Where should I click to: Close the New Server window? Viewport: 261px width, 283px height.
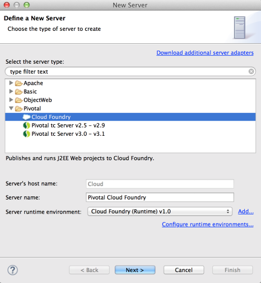pyautogui.click(x=7, y=5)
